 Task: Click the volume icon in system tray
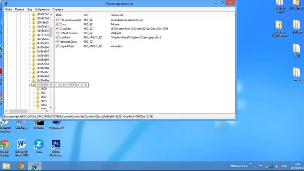point(277,166)
